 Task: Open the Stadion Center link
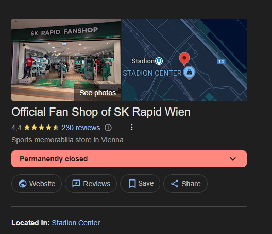point(76,223)
